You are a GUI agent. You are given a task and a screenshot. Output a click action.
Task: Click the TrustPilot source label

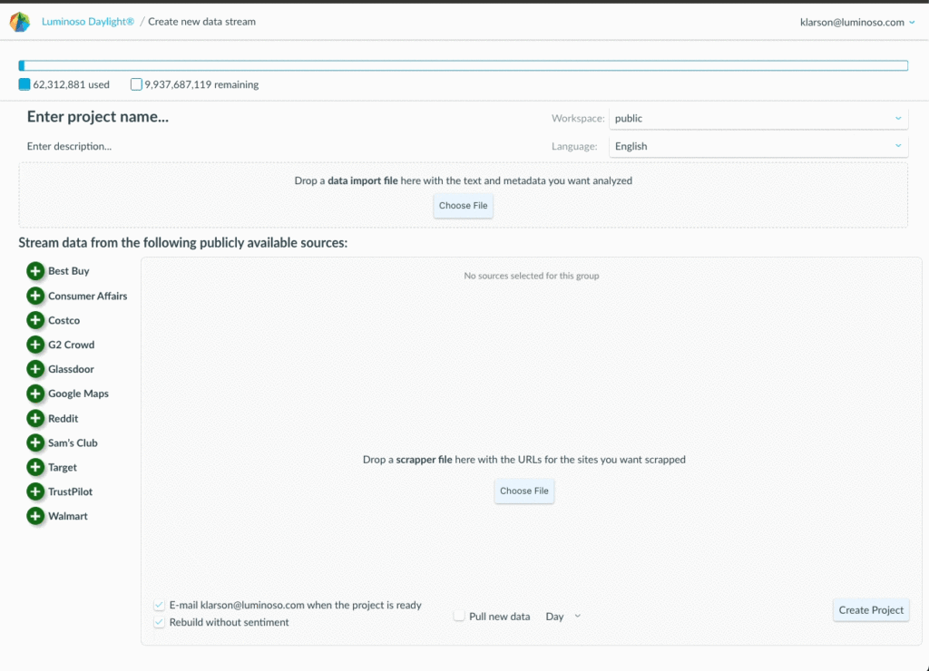71,491
